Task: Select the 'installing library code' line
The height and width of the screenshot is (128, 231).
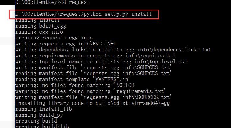Action: pos(93,103)
